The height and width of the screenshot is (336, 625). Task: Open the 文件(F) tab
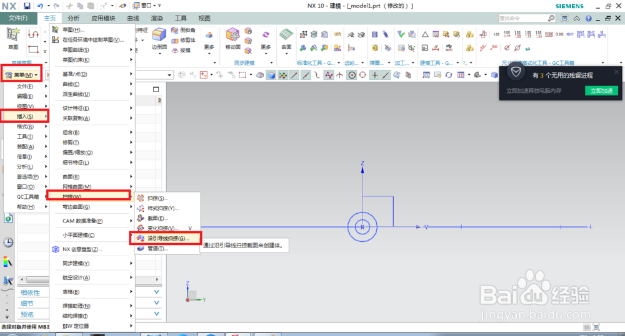pyautogui.click(x=18, y=18)
